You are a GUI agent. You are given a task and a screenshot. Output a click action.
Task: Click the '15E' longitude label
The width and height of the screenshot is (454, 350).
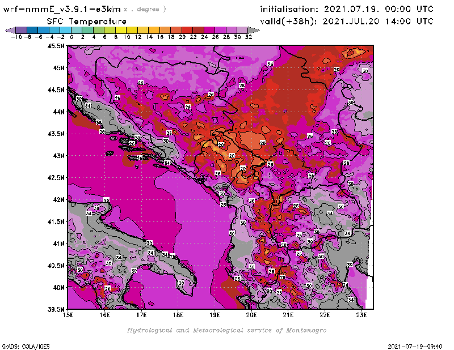coord(68,315)
